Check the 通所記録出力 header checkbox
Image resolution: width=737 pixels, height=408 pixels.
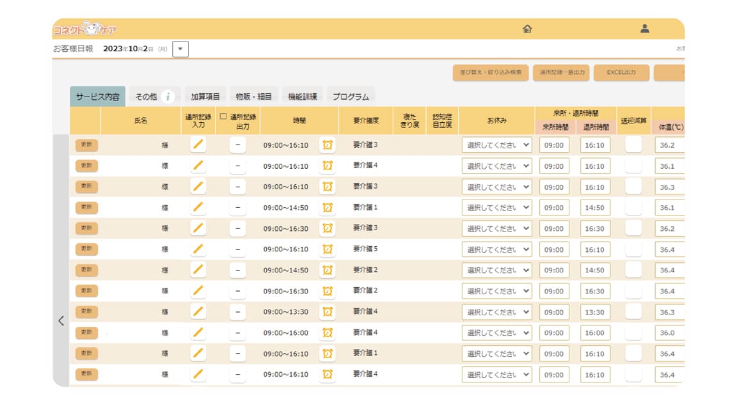click(223, 117)
